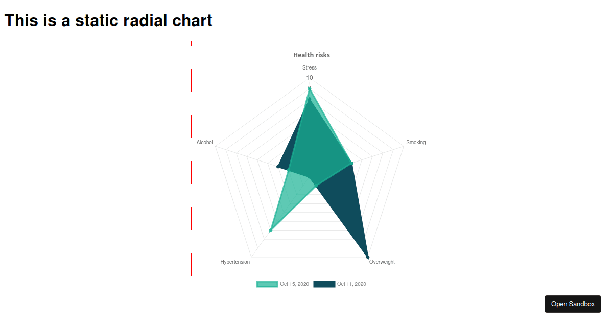Select the Stress axis label
Image resolution: width=613 pixels, height=322 pixels.
(309, 67)
